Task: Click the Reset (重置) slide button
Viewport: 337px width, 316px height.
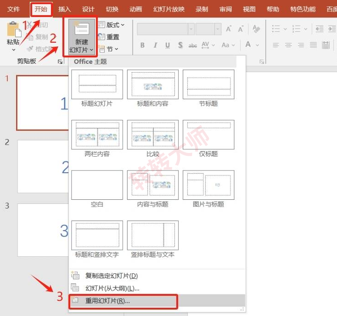Action: click(109, 37)
